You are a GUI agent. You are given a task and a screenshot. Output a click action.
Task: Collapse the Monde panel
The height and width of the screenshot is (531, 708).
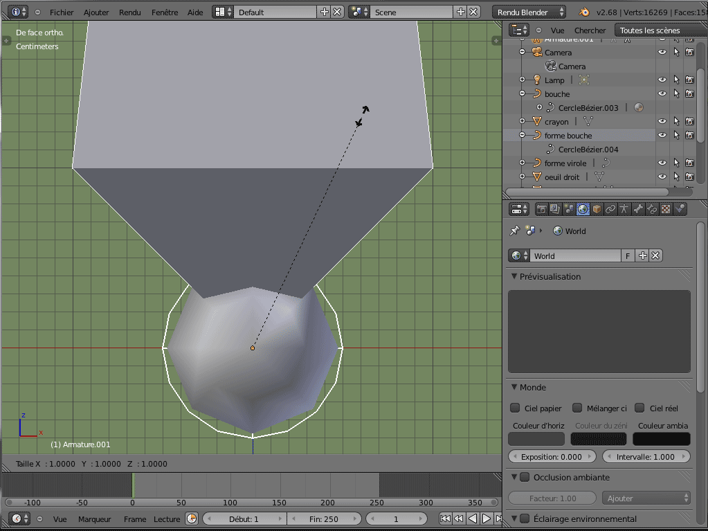point(514,388)
